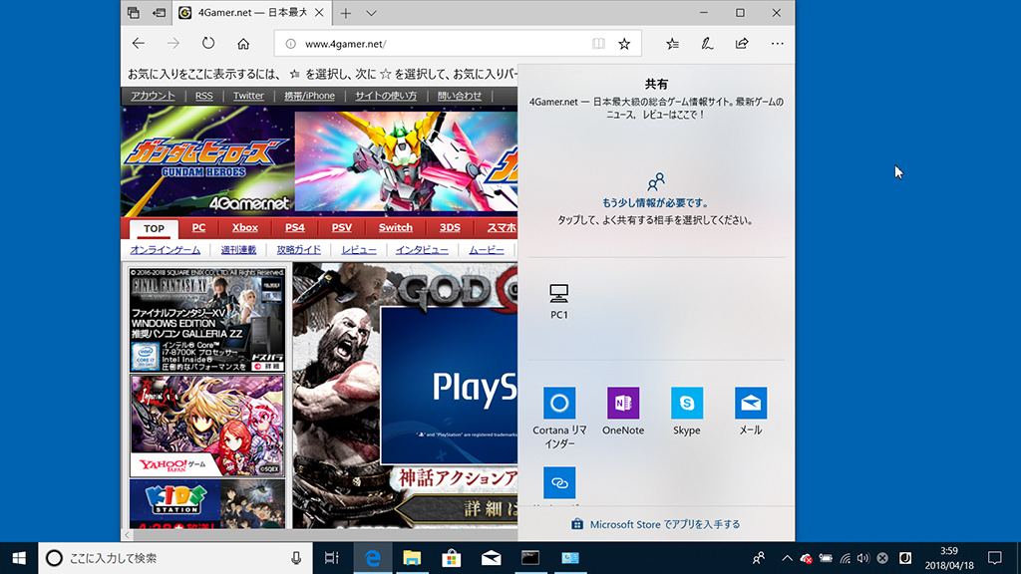
Task: Add page to favorites with star icon
Action: click(x=624, y=44)
